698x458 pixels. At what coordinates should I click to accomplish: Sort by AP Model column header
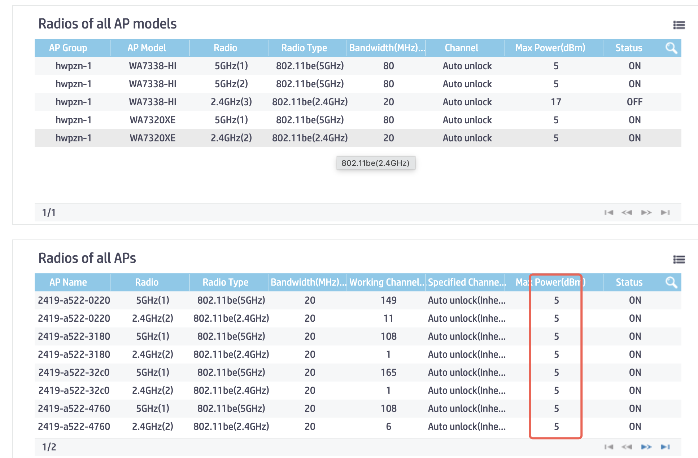[x=147, y=48]
